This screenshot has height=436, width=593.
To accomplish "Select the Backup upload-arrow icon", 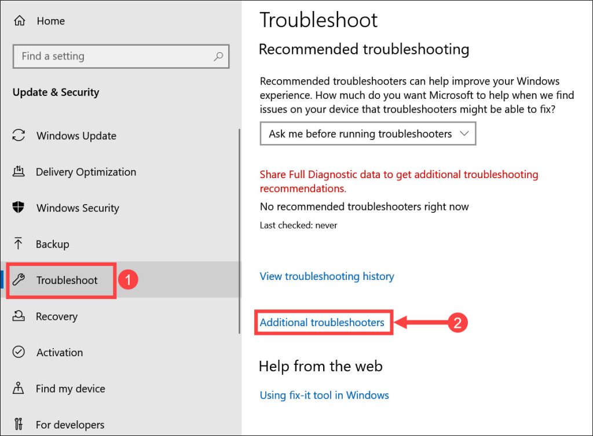I will tap(19, 244).
